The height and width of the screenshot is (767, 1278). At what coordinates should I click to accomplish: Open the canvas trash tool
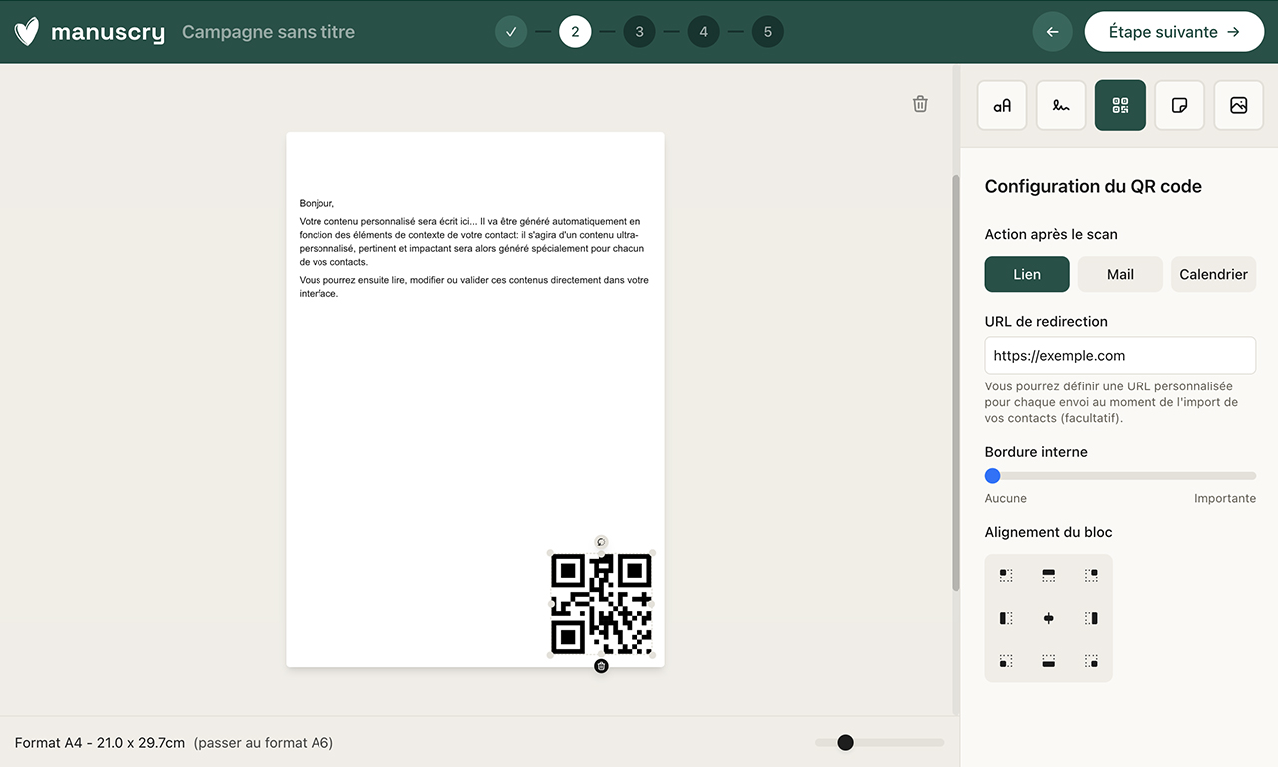(x=920, y=103)
